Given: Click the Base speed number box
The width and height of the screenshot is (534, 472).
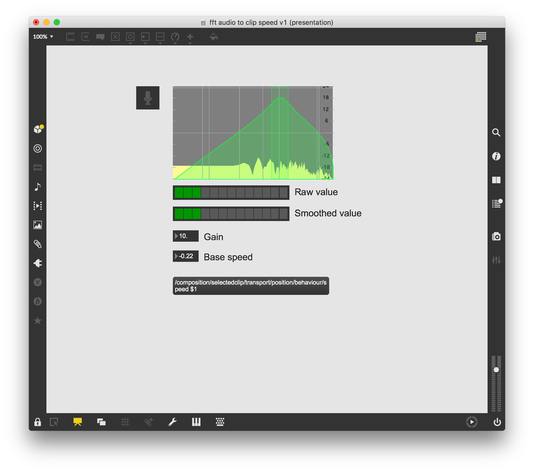Looking at the screenshot, I should 186,256.
